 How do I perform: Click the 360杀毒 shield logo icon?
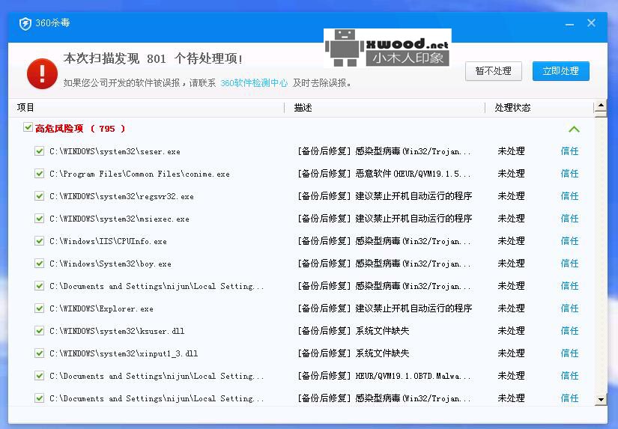(25, 24)
